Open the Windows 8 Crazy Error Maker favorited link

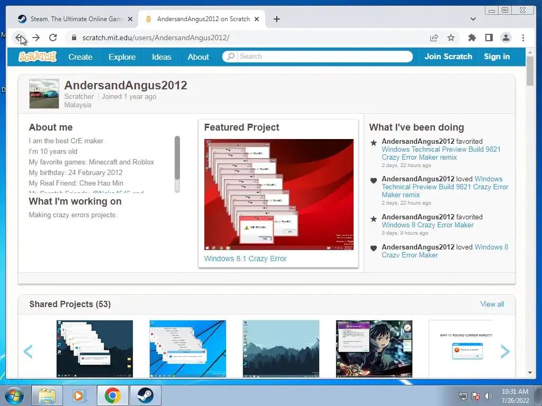click(x=428, y=225)
